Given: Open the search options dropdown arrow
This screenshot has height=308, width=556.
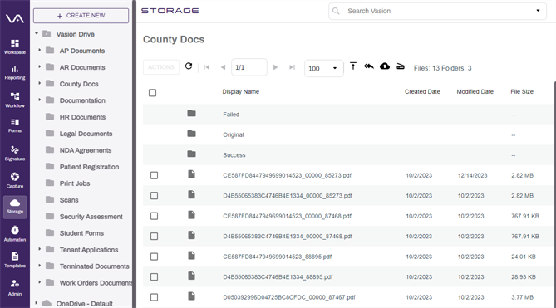Looking at the screenshot, I should (538, 11).
